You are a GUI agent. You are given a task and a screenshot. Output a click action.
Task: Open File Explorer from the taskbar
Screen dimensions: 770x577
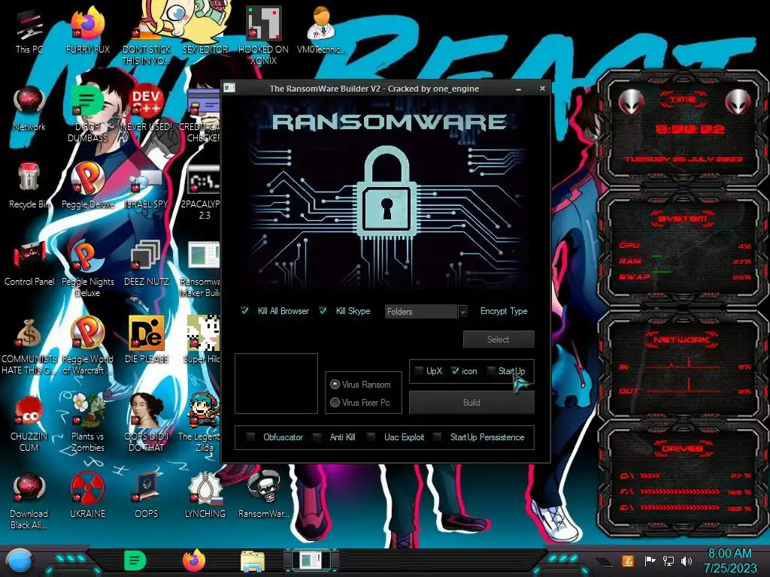point(253,560)
